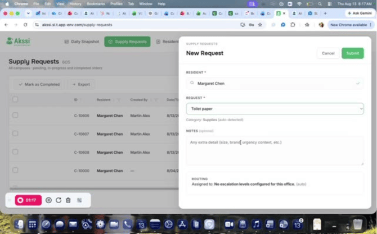Check the box for request C-10607
The height and width of the screenshot is (234, 377).
point(15,134)
